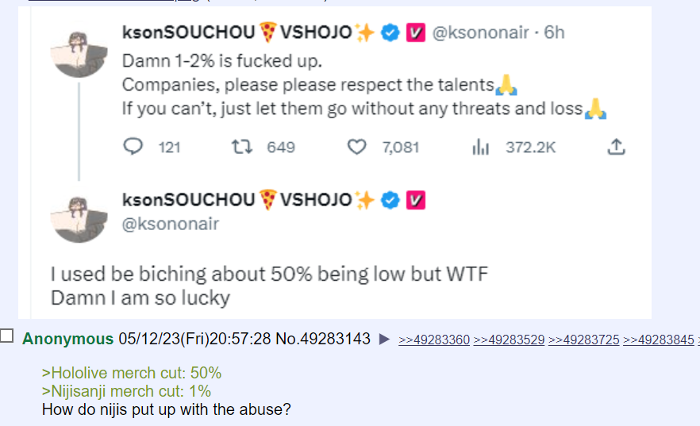Image resolution: width=700 pixels, height=426 pixels.
Task: Click the red VShojo badge on the top tweet
Action: pyautogui.click(x=416, y=33)
